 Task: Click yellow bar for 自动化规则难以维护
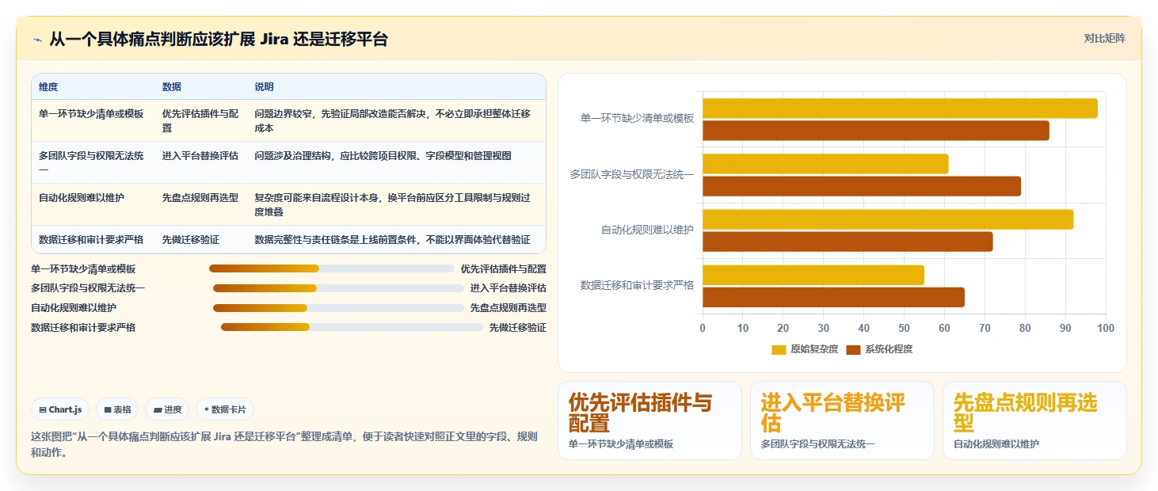(x=888, y=219)
